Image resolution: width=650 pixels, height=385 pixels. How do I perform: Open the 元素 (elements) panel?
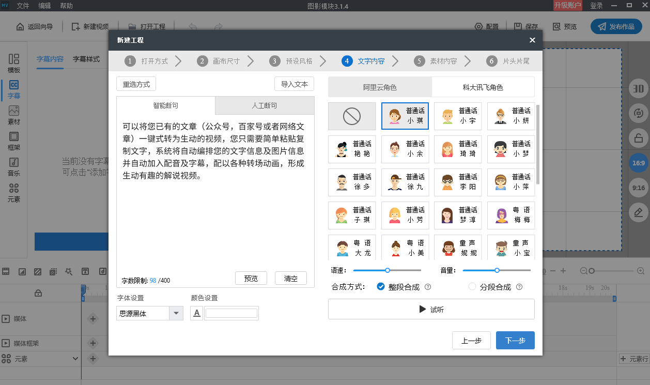13,193
